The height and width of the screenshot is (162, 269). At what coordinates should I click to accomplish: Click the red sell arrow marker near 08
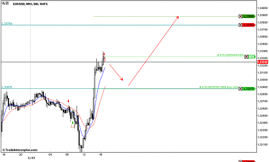(68, 101)
